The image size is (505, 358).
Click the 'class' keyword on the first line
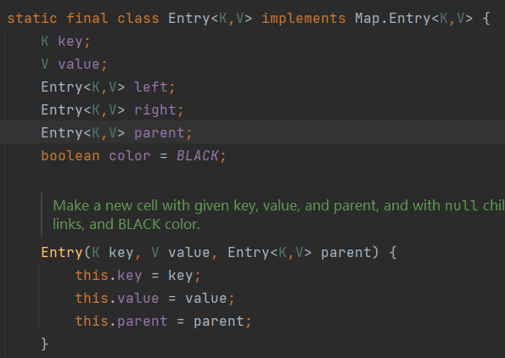138,19
